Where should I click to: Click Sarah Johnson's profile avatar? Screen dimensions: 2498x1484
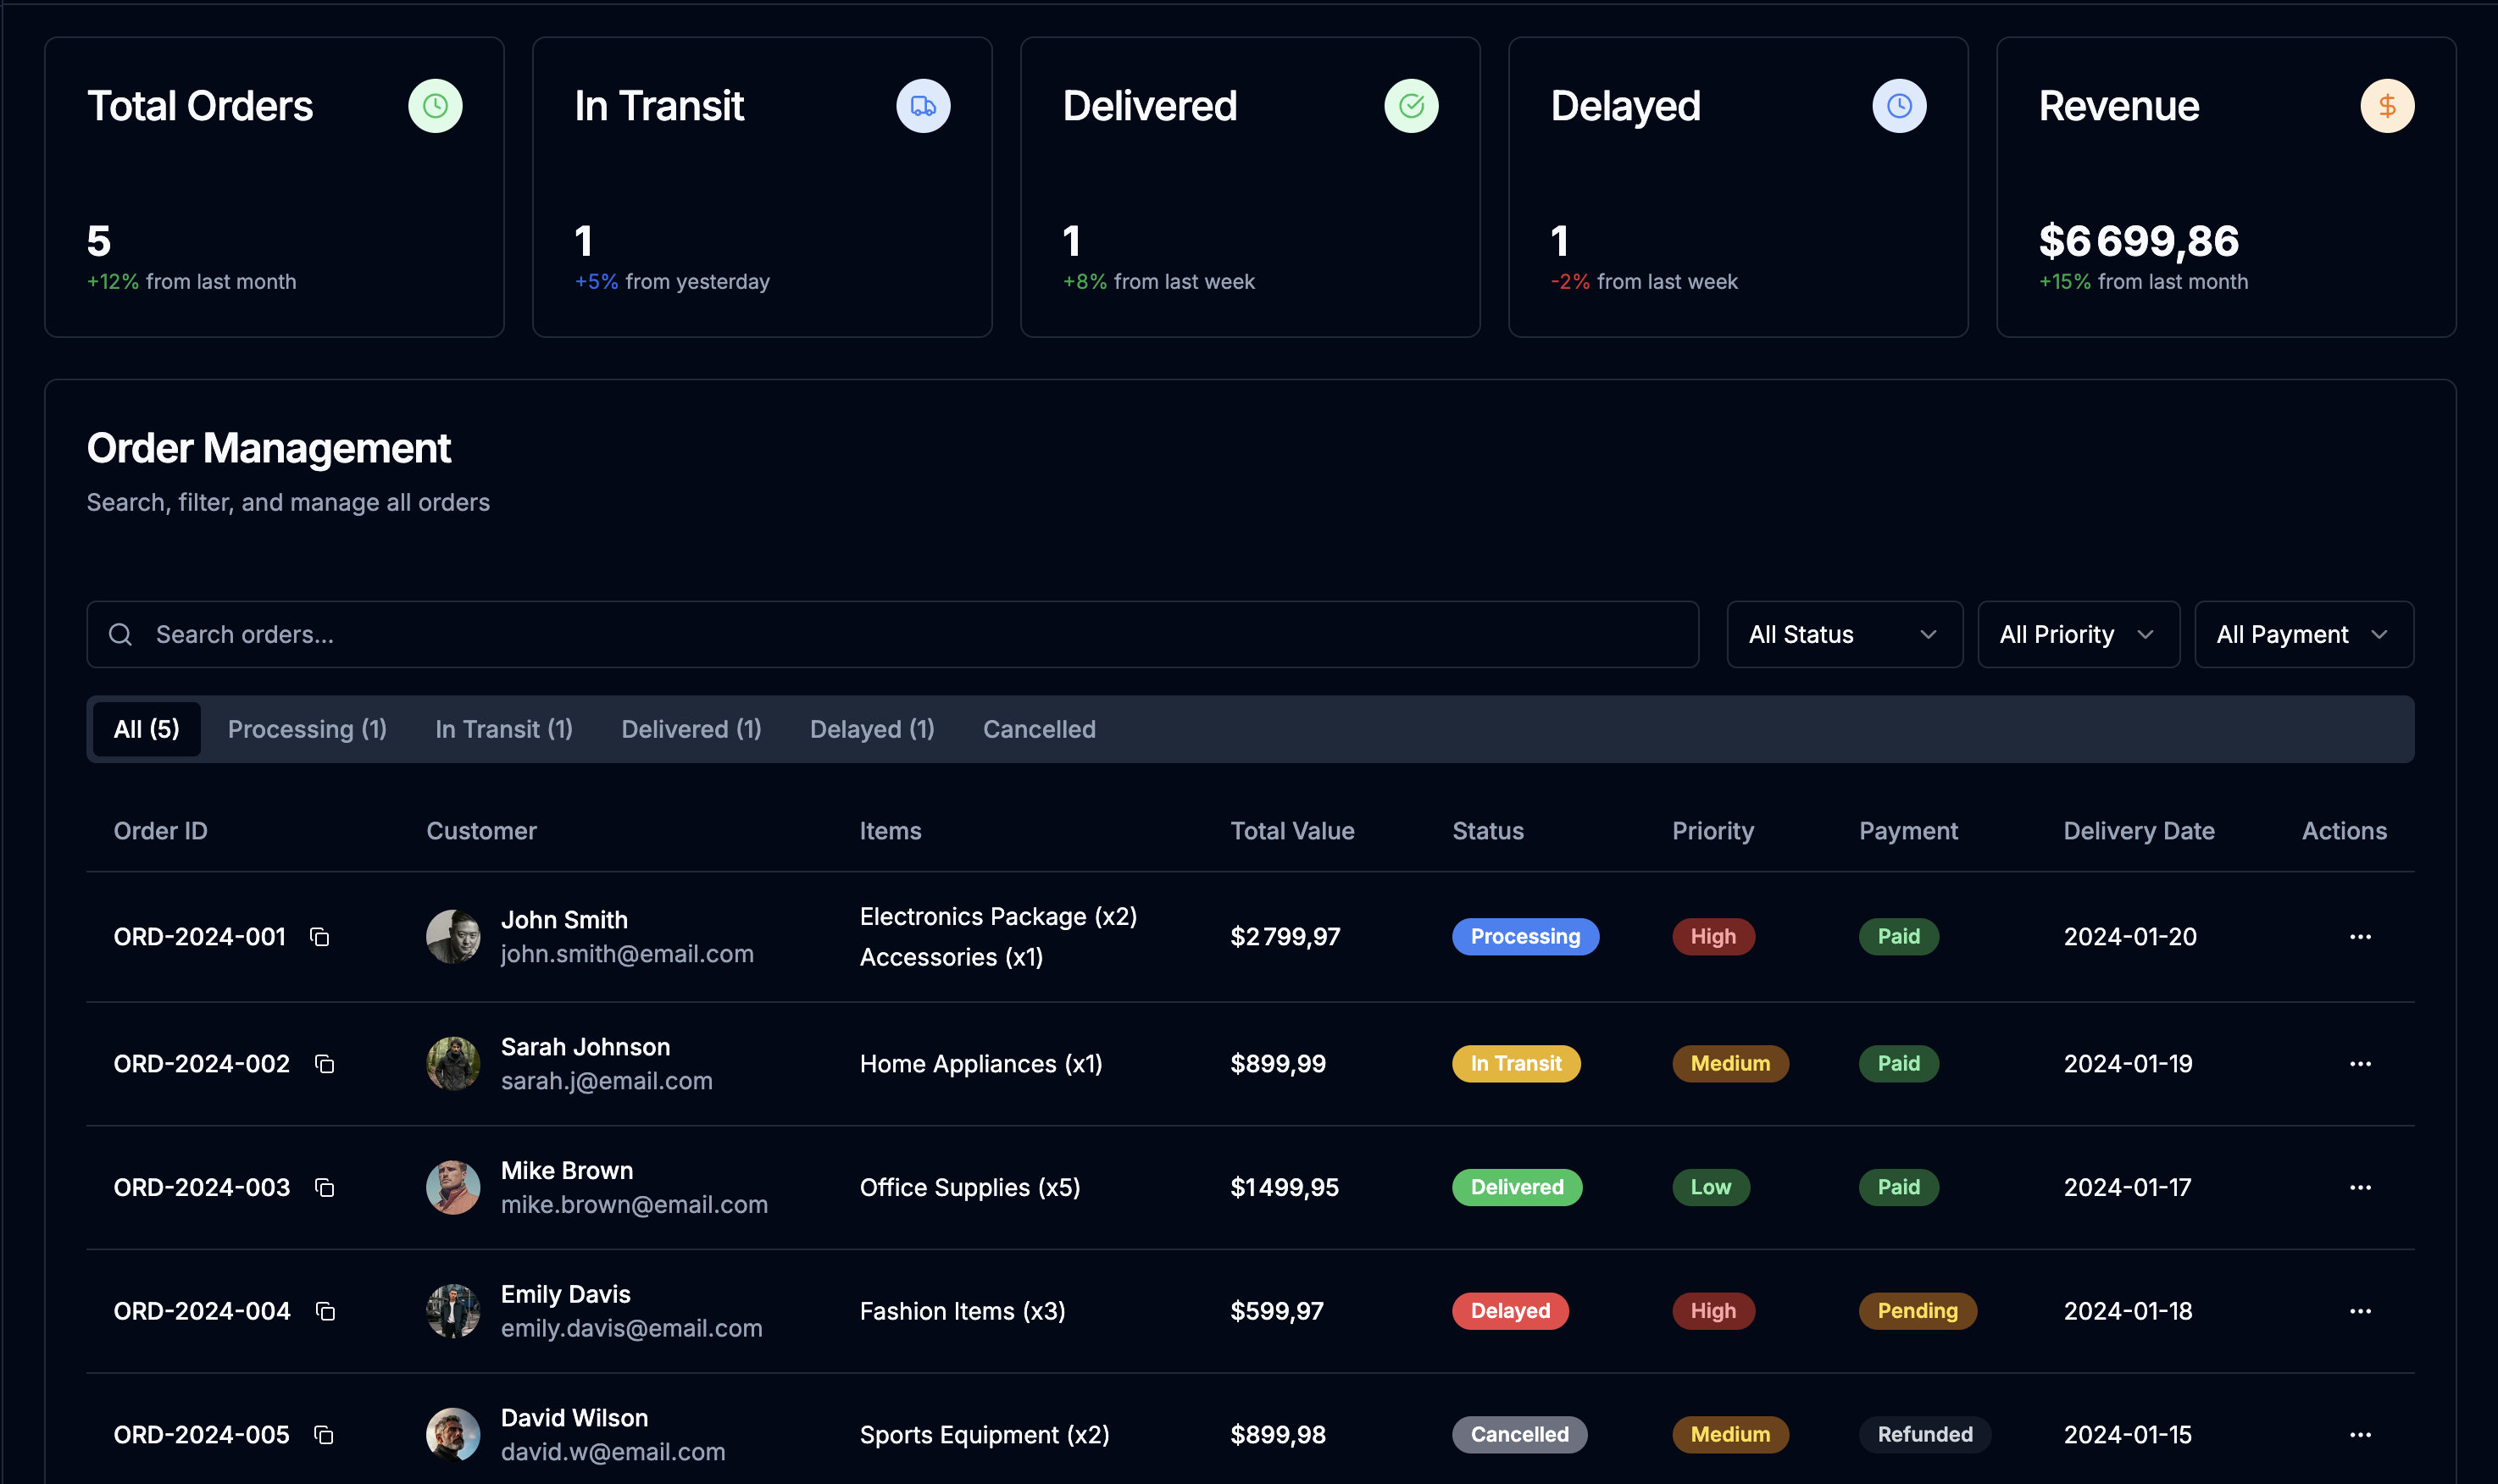[x=452, y=1063]
